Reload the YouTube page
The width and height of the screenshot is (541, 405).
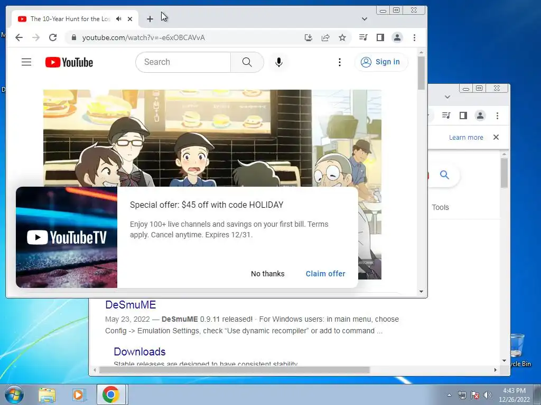[x=53, y=37]
